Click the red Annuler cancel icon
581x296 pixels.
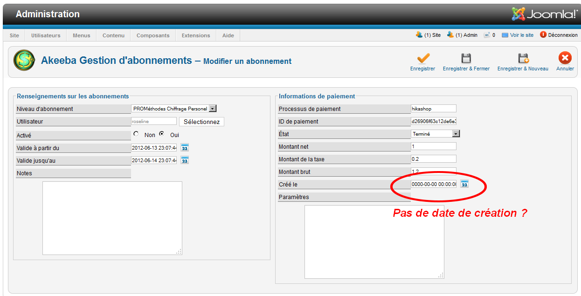click(565, 58)
